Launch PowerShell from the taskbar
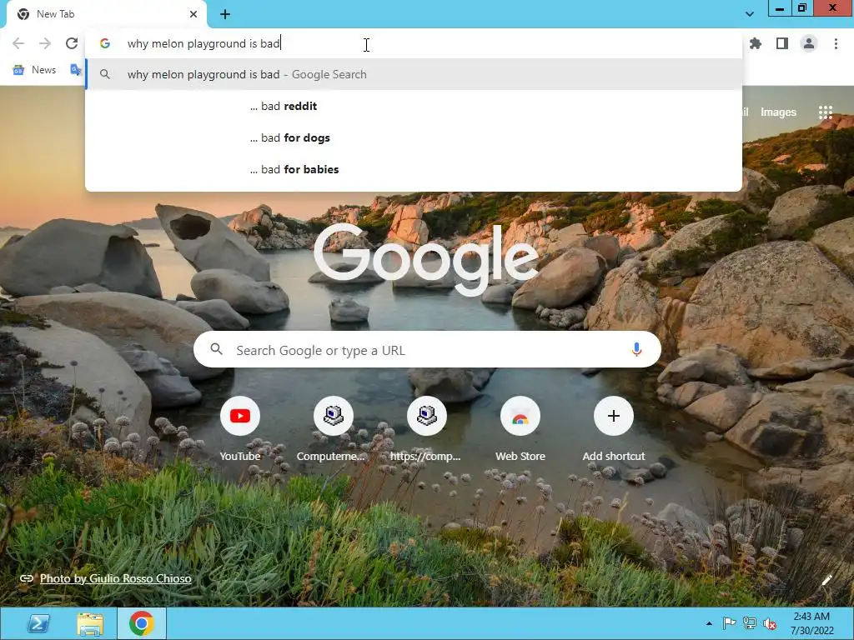The height and width of the screenshot is (640, 854). [x=38, y=623]
